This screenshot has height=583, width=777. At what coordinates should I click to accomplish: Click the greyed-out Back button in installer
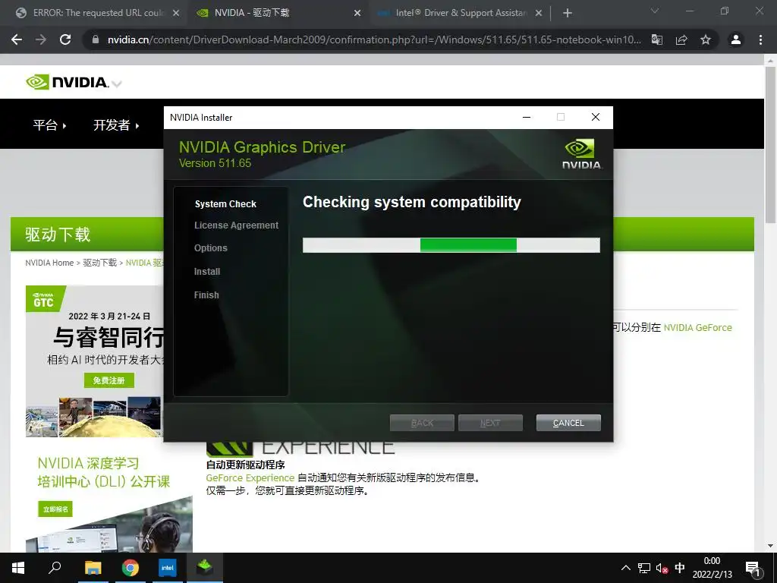click(422, 423)
